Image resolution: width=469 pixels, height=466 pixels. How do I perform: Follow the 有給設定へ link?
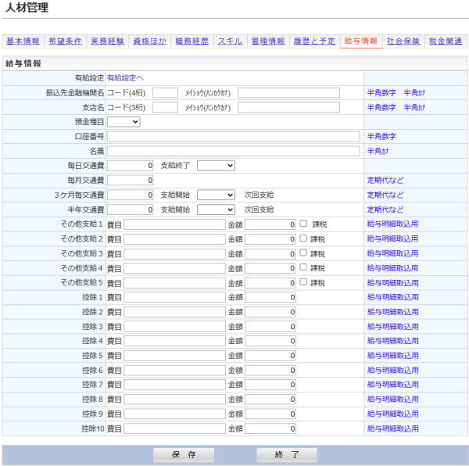point(125,77)
